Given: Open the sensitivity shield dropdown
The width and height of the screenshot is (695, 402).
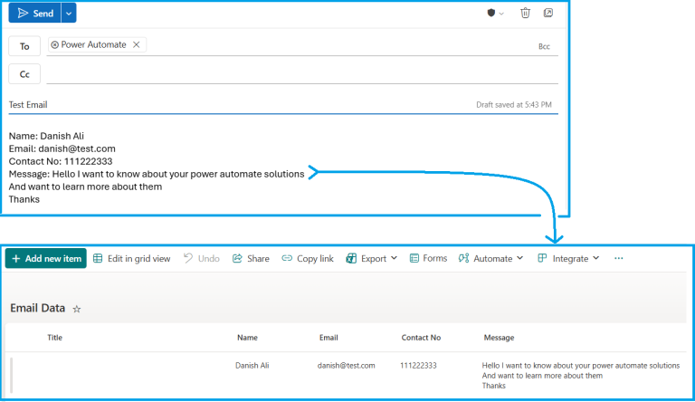Looking at the screenshot, I should coord(495,14).
